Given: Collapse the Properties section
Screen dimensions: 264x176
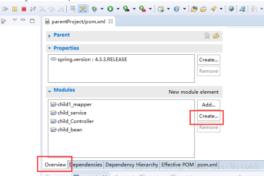Looking at the screenshot, I should pyautogui.click(x=50, y=48).
